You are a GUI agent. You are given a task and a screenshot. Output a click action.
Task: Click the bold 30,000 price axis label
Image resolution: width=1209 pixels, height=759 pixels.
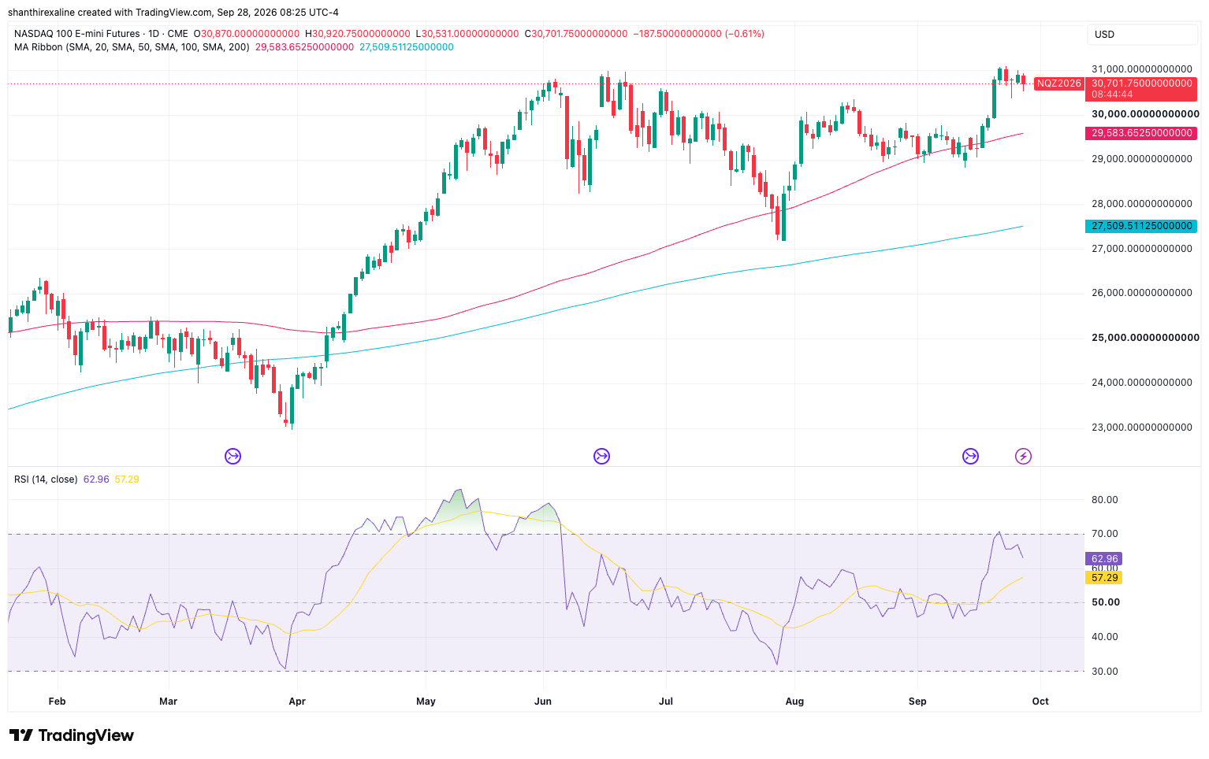(x=1145, y=114)
